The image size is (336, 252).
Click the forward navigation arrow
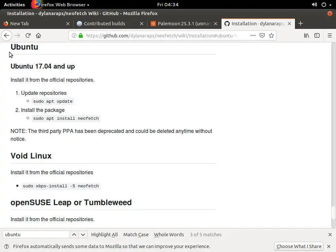[x=17, y=35]
